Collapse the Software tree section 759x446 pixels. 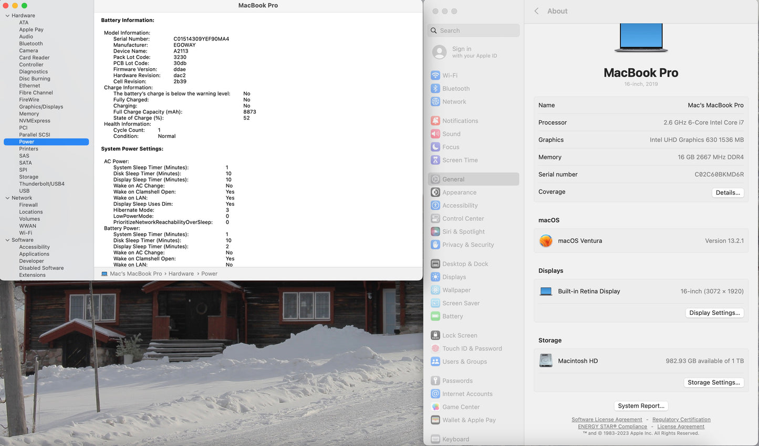7,240
